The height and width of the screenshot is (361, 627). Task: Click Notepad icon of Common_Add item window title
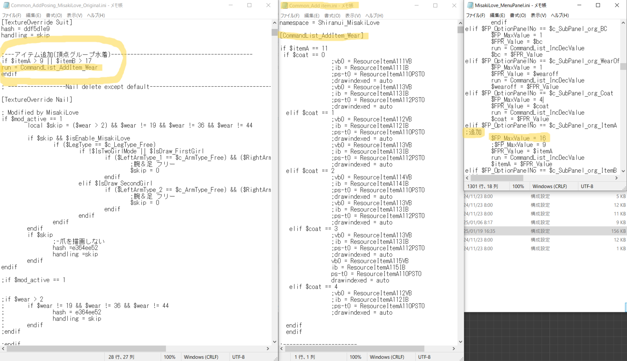coord(284,5)
